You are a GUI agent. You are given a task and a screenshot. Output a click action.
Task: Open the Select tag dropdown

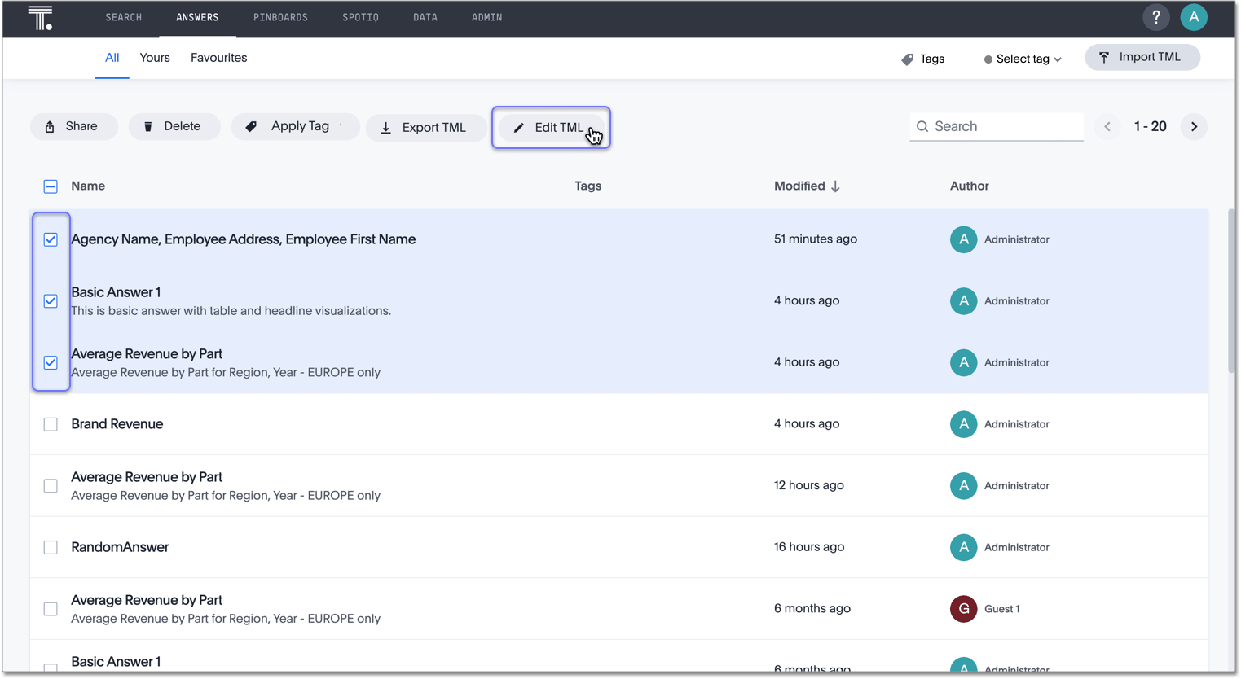tap(1023, 59)
